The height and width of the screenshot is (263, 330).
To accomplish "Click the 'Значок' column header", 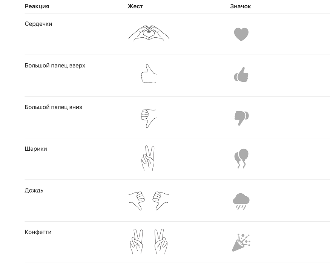I will 240,6.
